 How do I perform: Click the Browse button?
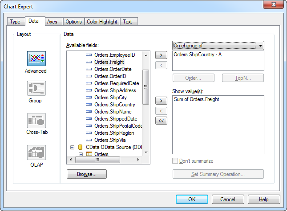[x=87, y=174]
